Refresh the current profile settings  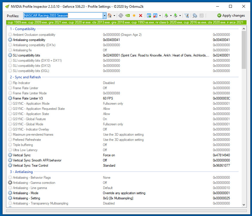121,15
